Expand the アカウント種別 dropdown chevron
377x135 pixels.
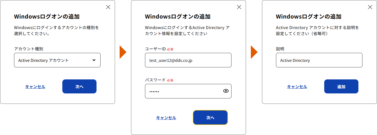94,60
